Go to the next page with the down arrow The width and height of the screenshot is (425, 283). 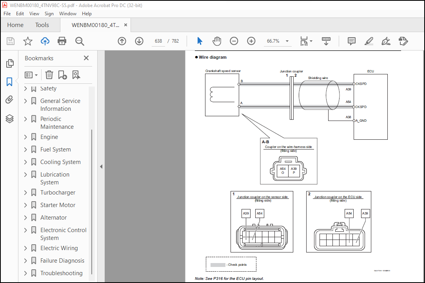139,41
